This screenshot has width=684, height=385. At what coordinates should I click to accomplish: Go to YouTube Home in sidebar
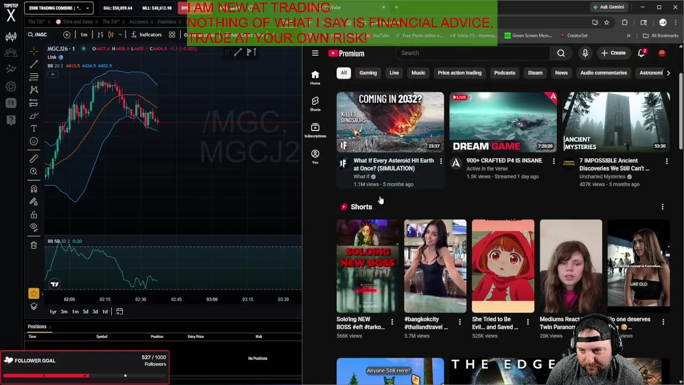point(315,78)
